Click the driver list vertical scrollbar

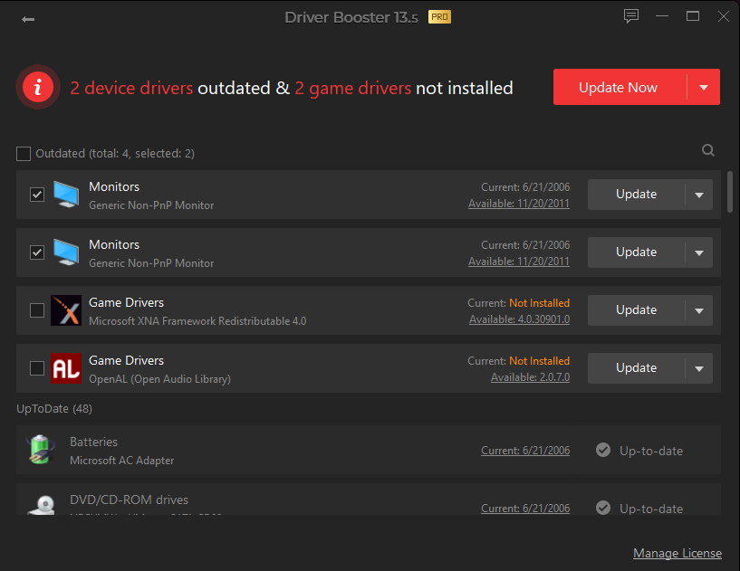730,192
